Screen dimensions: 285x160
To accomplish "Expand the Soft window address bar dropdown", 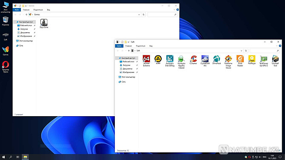I will coord(241,51).
